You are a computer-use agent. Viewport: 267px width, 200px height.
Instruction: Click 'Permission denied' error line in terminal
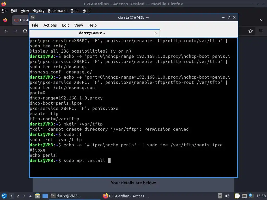tap(109, 129)
